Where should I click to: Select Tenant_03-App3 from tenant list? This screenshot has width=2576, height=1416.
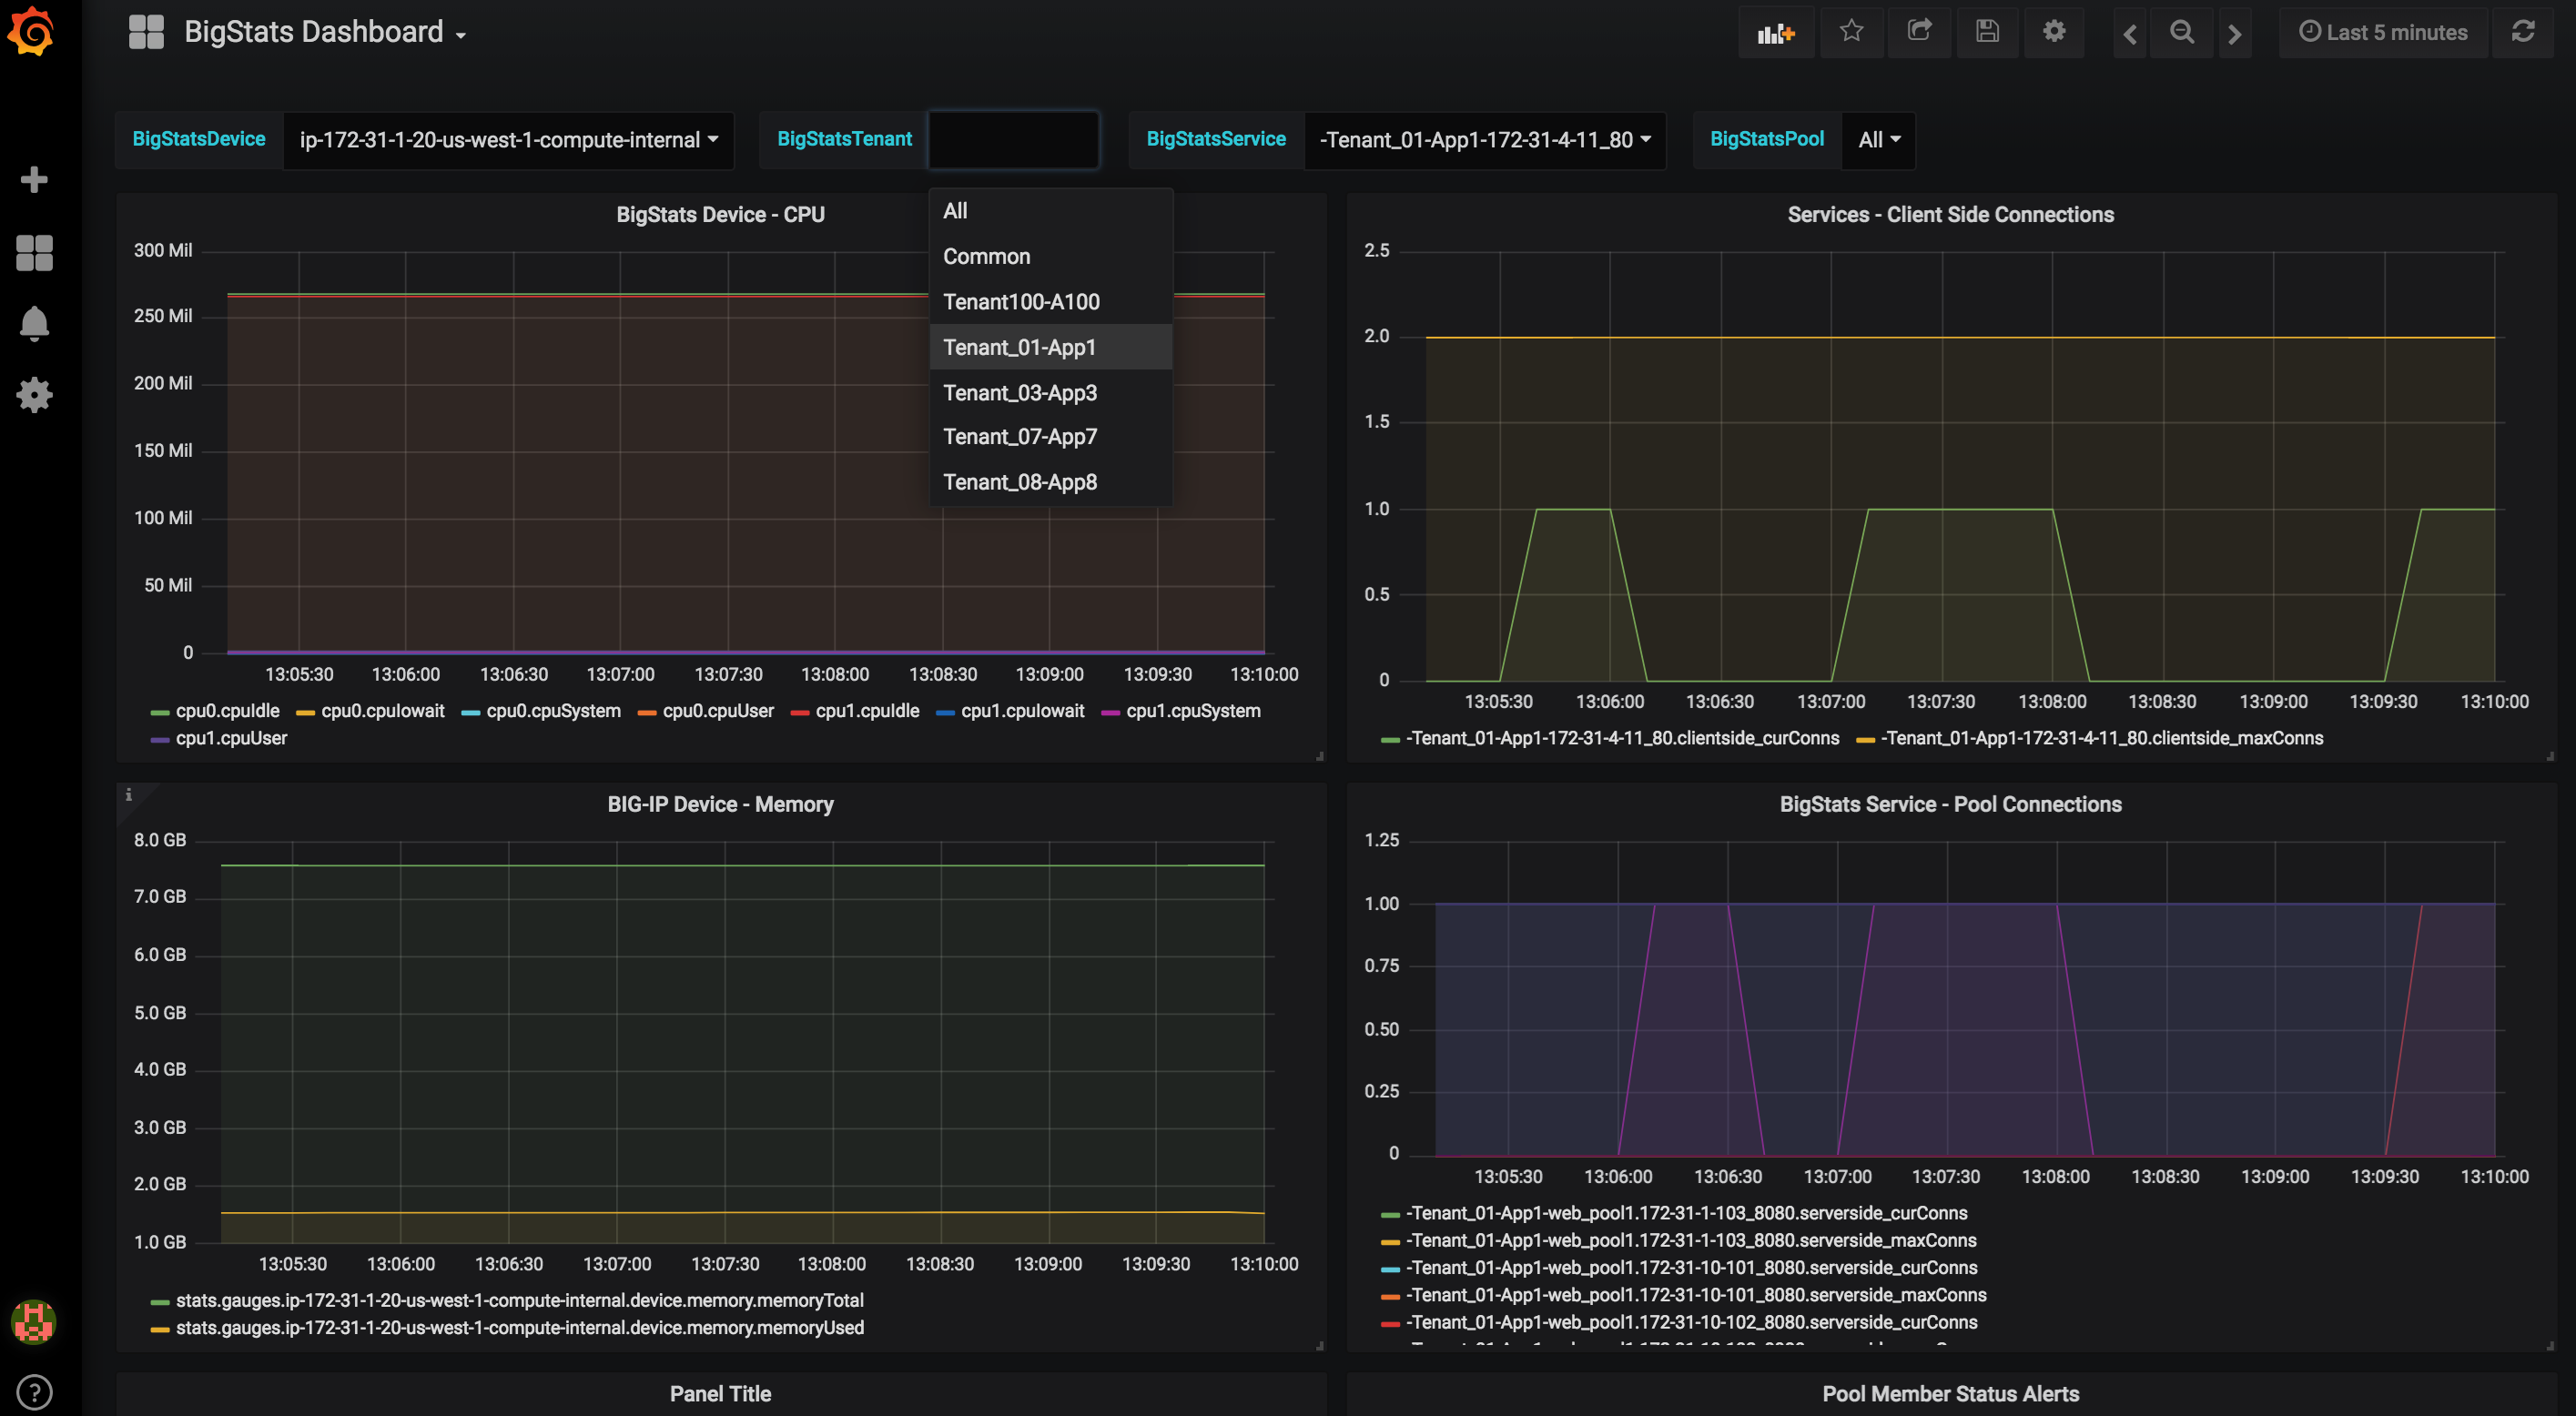(1019, 393)
